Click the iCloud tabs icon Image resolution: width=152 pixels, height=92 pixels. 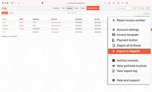pos(114,3)
